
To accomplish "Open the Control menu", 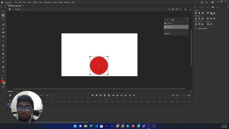I will click(x=54, y=2).
